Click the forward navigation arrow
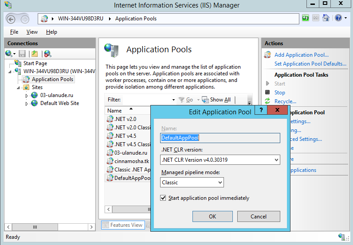This screenshot has height=245, width=353. coord(25,19)
